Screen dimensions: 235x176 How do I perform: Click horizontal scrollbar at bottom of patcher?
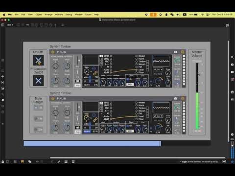point(138,157)
